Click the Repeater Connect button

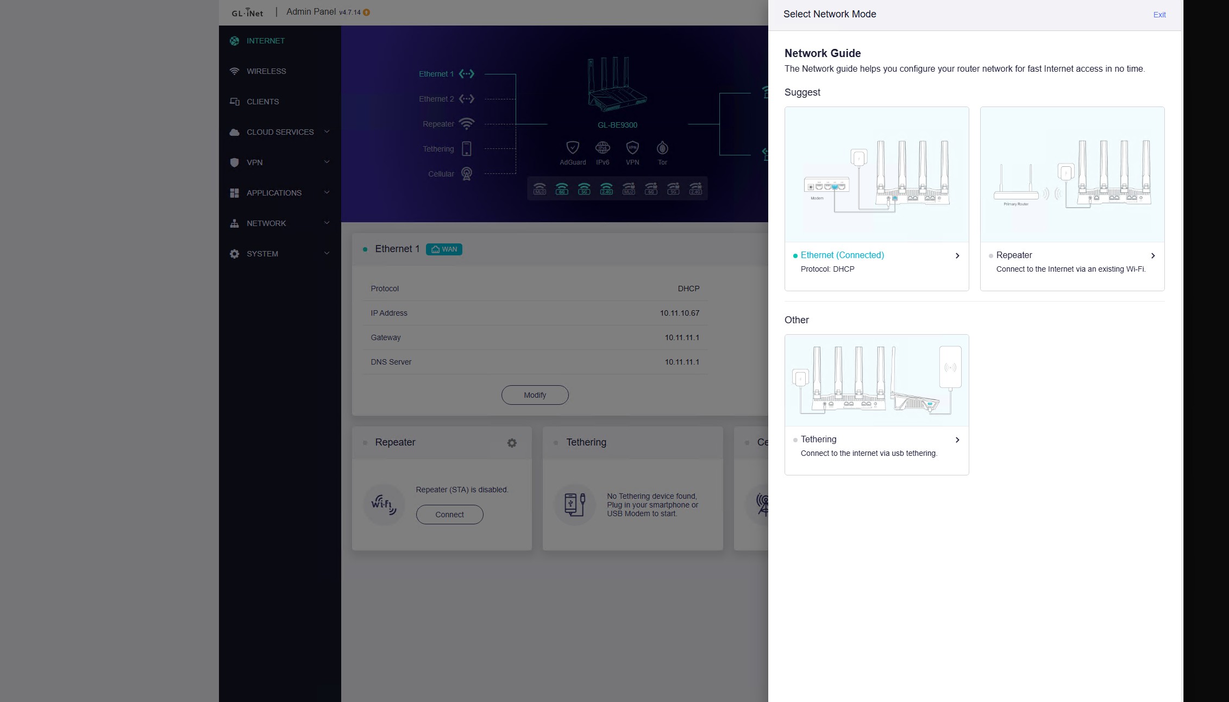pyautogui.click(x=449, y=515)
